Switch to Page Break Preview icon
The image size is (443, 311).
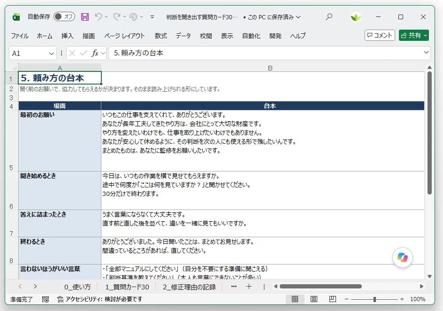(x=333, y=299)
